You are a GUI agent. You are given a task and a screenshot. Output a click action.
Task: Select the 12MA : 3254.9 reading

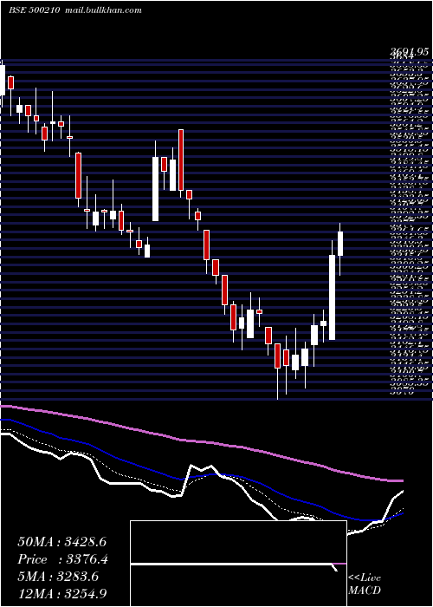62,593
